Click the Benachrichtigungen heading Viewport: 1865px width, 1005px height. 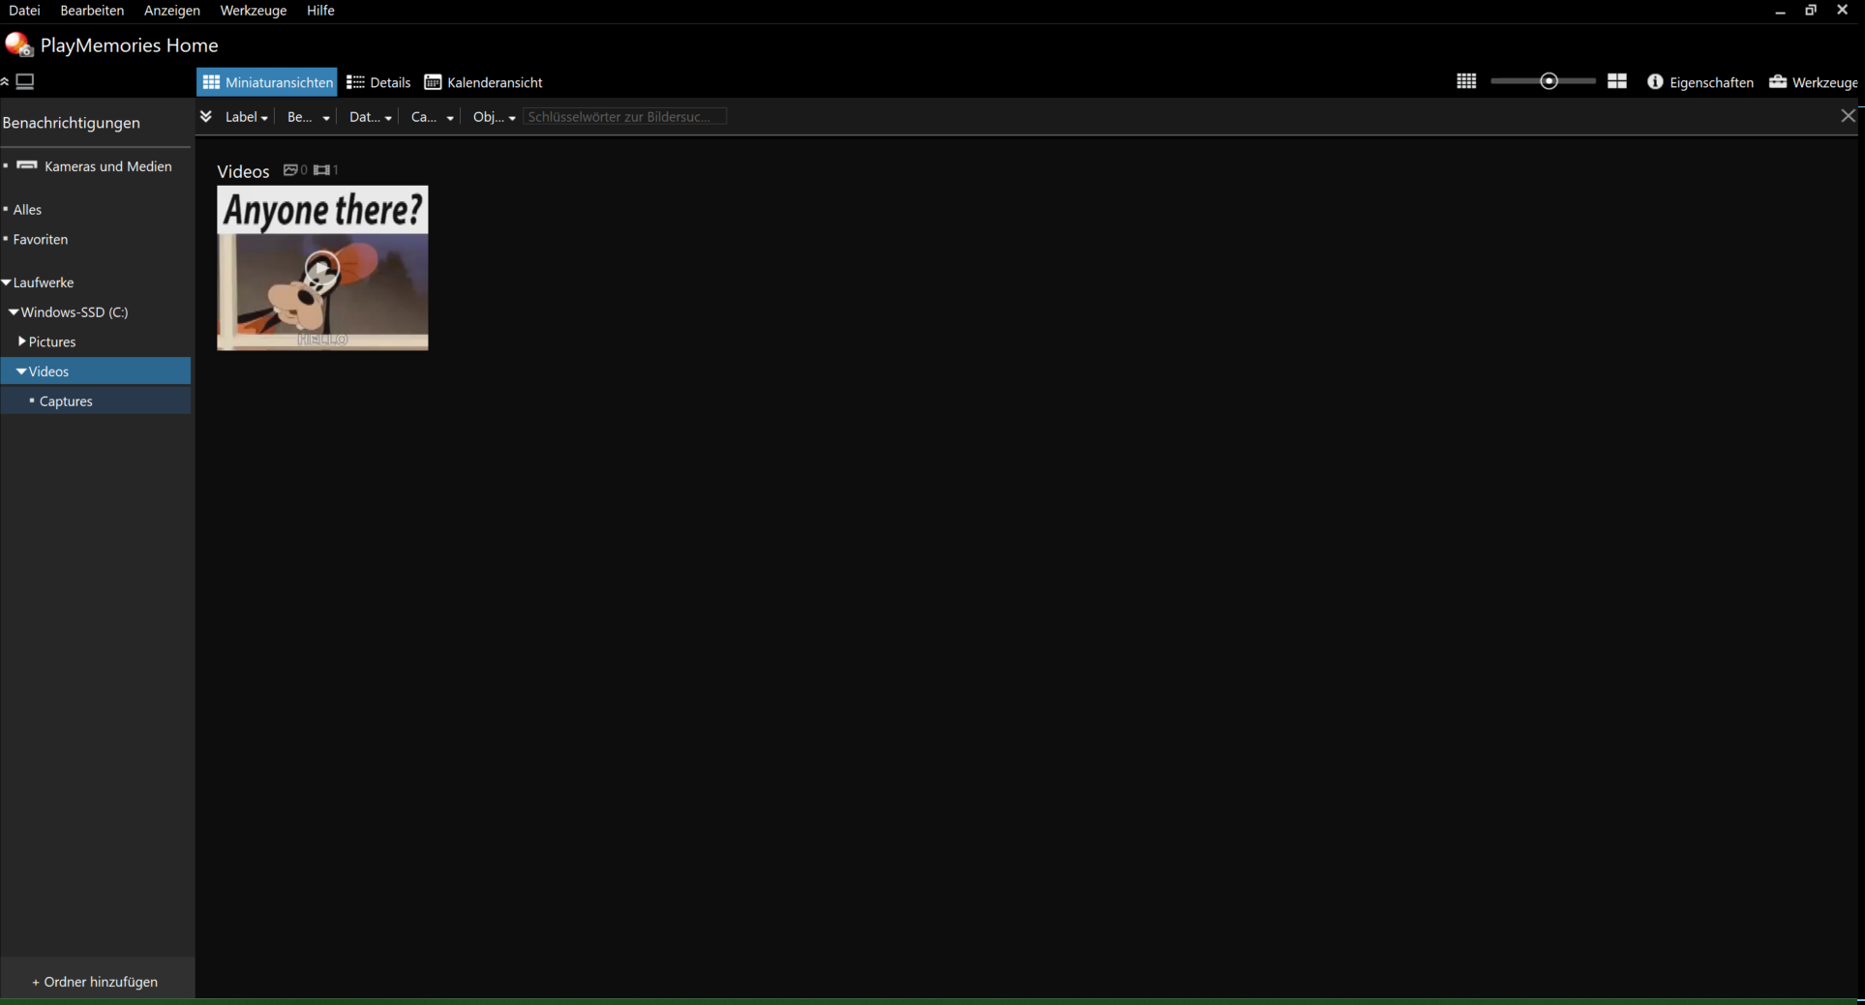pos(72,123)
